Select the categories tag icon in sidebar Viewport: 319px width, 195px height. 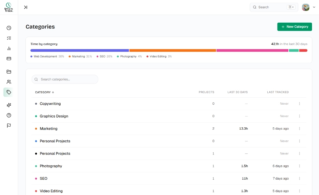[8, 92]
